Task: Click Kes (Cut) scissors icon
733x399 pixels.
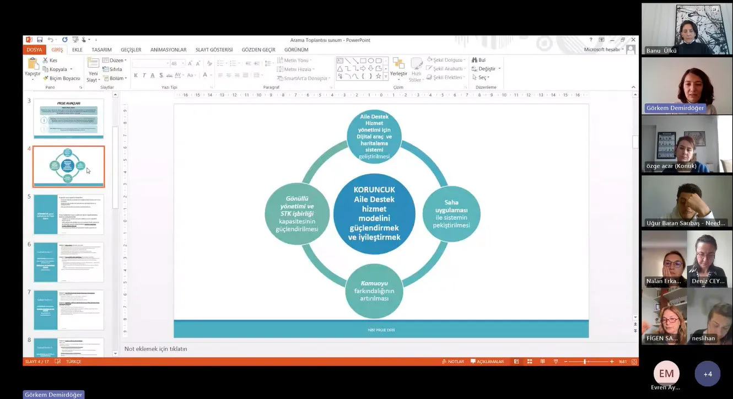Action: 46,61
